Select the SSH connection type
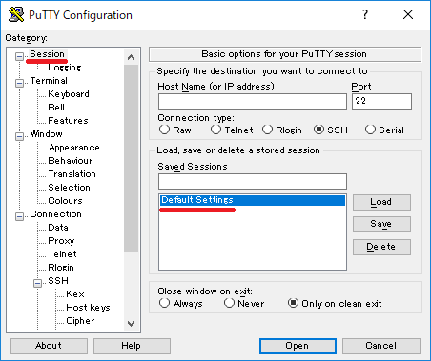Screen dimensions: 431x361 pos(318,130)
